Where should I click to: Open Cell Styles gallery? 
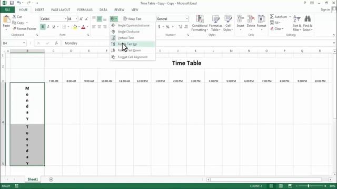(228, 23)
